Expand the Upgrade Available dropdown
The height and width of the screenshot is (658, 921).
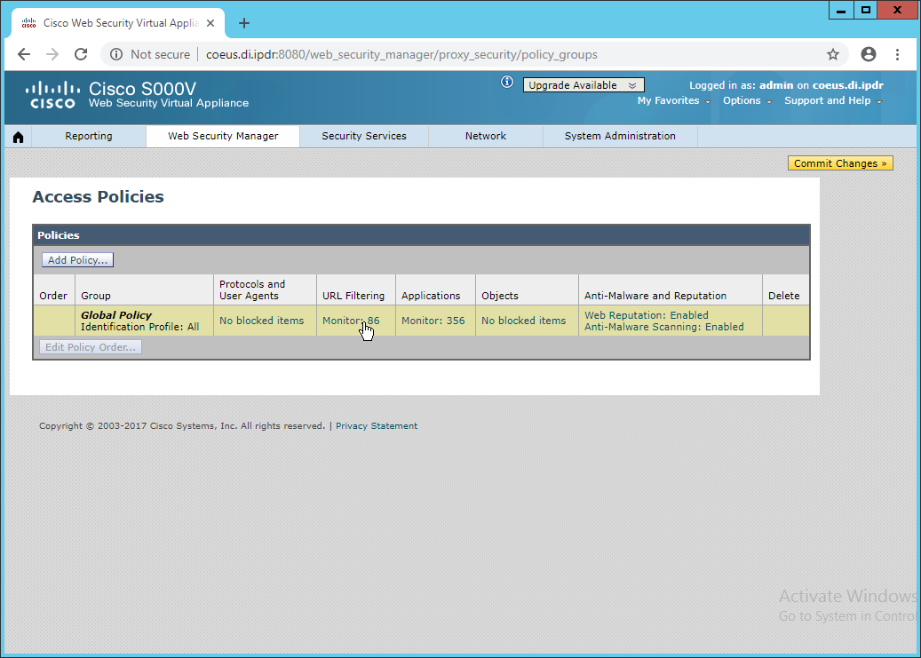point(584,85)
